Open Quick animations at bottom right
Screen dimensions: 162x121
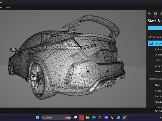[x=158, y=111]
